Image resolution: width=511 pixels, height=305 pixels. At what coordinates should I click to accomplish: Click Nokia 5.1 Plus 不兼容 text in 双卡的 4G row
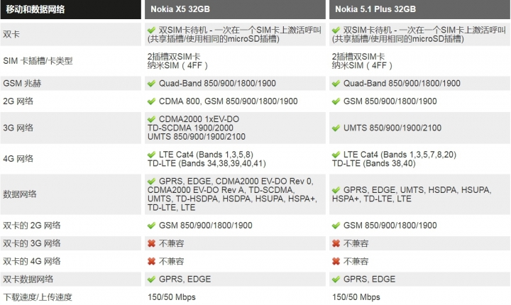point(356,261)
